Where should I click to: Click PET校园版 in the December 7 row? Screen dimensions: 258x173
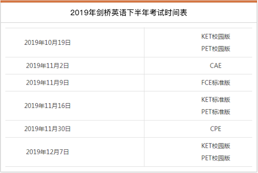pos(216,158)
